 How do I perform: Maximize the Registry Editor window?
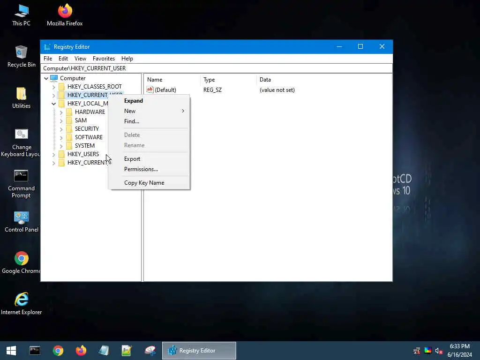coord(360,46)
